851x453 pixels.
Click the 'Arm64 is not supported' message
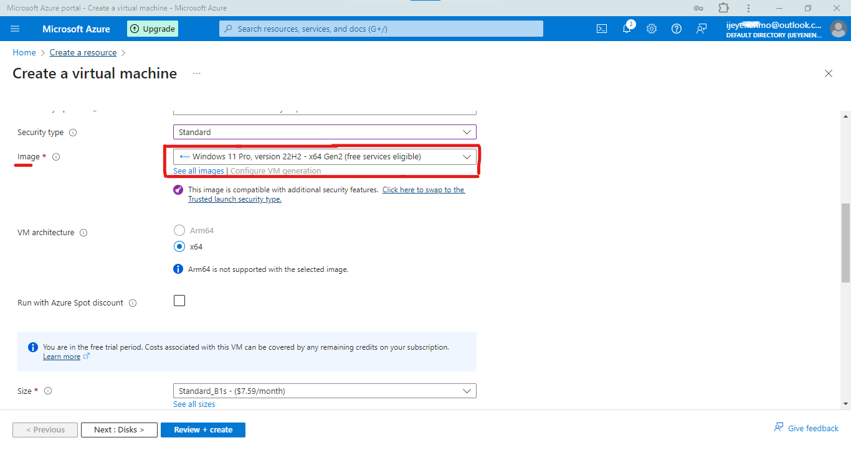tap(269, 269)
